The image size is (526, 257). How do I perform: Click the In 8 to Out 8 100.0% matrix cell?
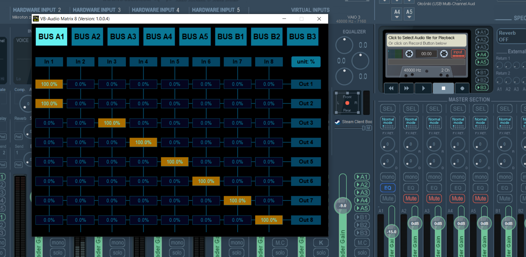pyautogui.click(x=269, y=220)
